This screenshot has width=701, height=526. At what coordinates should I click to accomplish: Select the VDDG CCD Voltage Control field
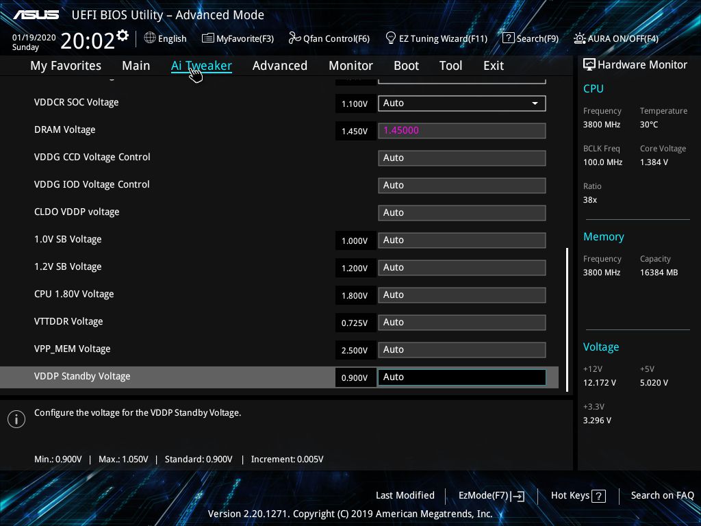coord(462,158)
